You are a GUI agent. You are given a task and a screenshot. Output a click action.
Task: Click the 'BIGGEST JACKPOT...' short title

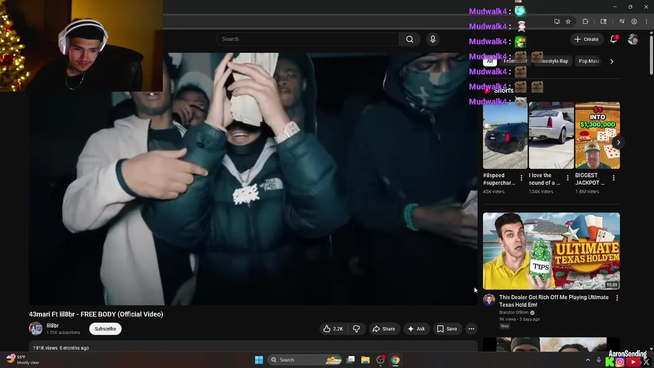click(x=590, y=179)
